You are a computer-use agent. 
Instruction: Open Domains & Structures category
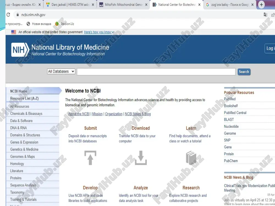pyautogui.click(x=32, y=135)
